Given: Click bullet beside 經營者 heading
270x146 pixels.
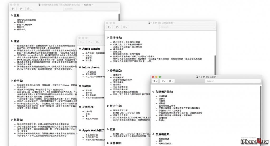Looking at the screenshot, I should click(x=12, y=120).
